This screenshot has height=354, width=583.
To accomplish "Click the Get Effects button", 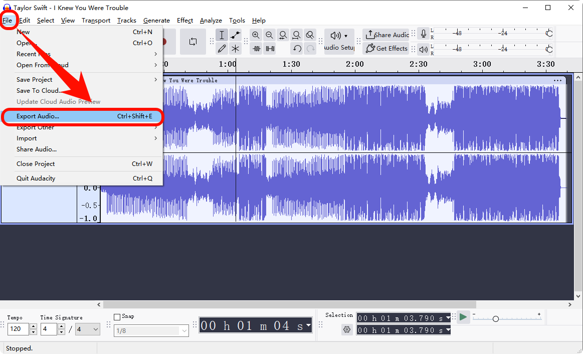I will coord(386,48).
